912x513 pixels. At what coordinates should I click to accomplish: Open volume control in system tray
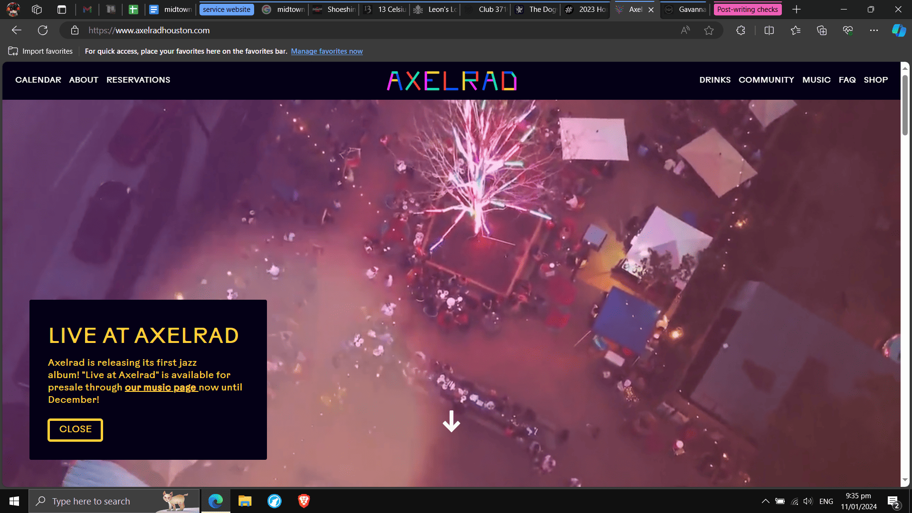coord(808,501)
